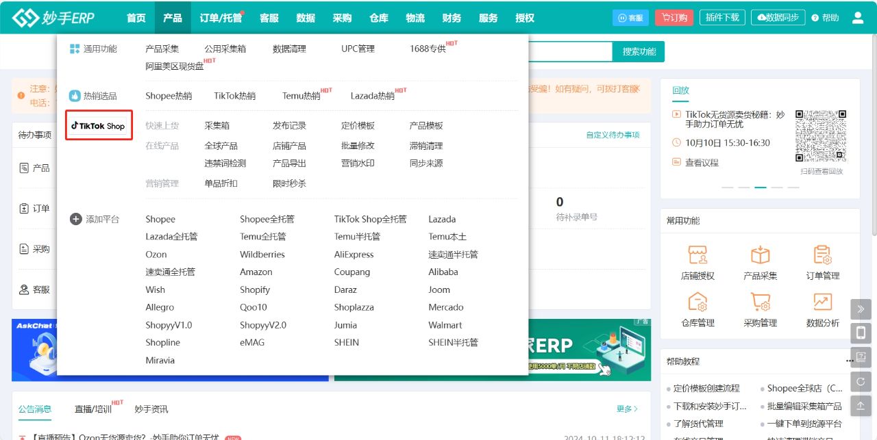The width and height of the screenshot is (877, 440).
Task: Add the Miravia platform
Action: (160, 361)
